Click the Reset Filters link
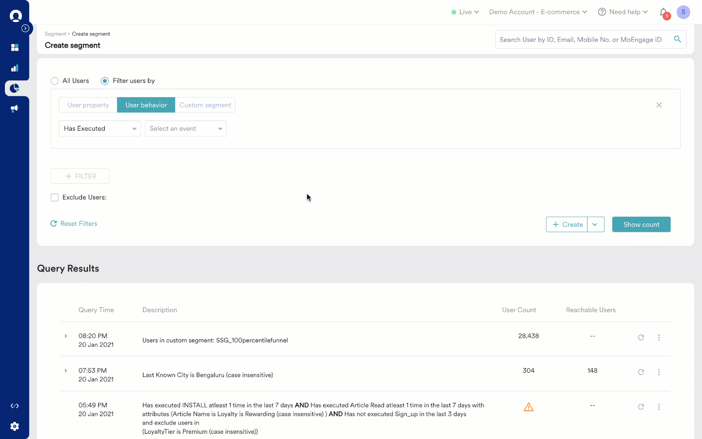 74,223
